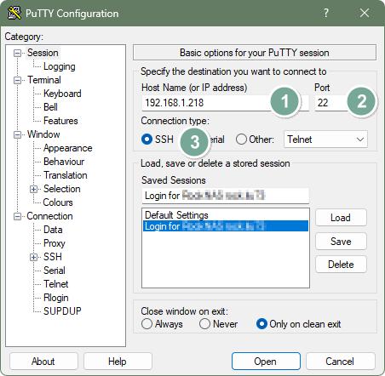
Task: Open the Telnet settings category in tree
Action: pos(55,284)
